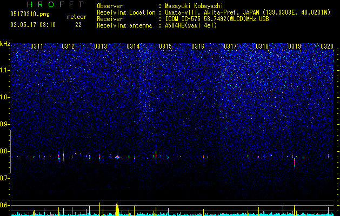Click the 'Receiver' field label
This screenshot has height=216, width=340.
[x=110, y=19]
